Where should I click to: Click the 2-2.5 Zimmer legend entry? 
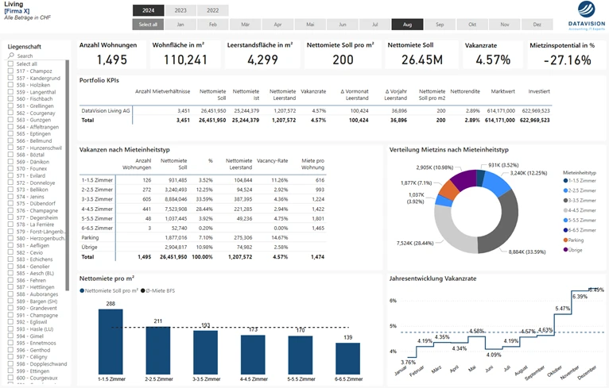(580, 190)
